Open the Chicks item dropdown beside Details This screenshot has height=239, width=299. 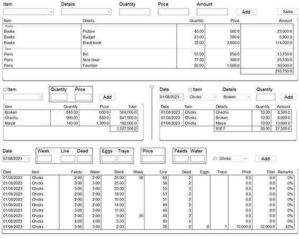[x=203, y=97]
